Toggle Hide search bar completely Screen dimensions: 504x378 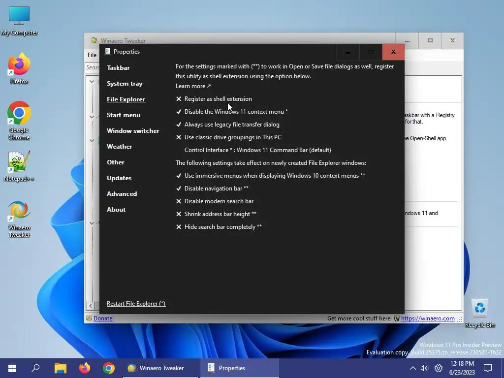(x=219, y=227)
